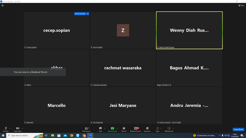The width and height of the screenshot is (246, 138).
Task: Select the Jesi Maryane video tile
Action: 123,105
